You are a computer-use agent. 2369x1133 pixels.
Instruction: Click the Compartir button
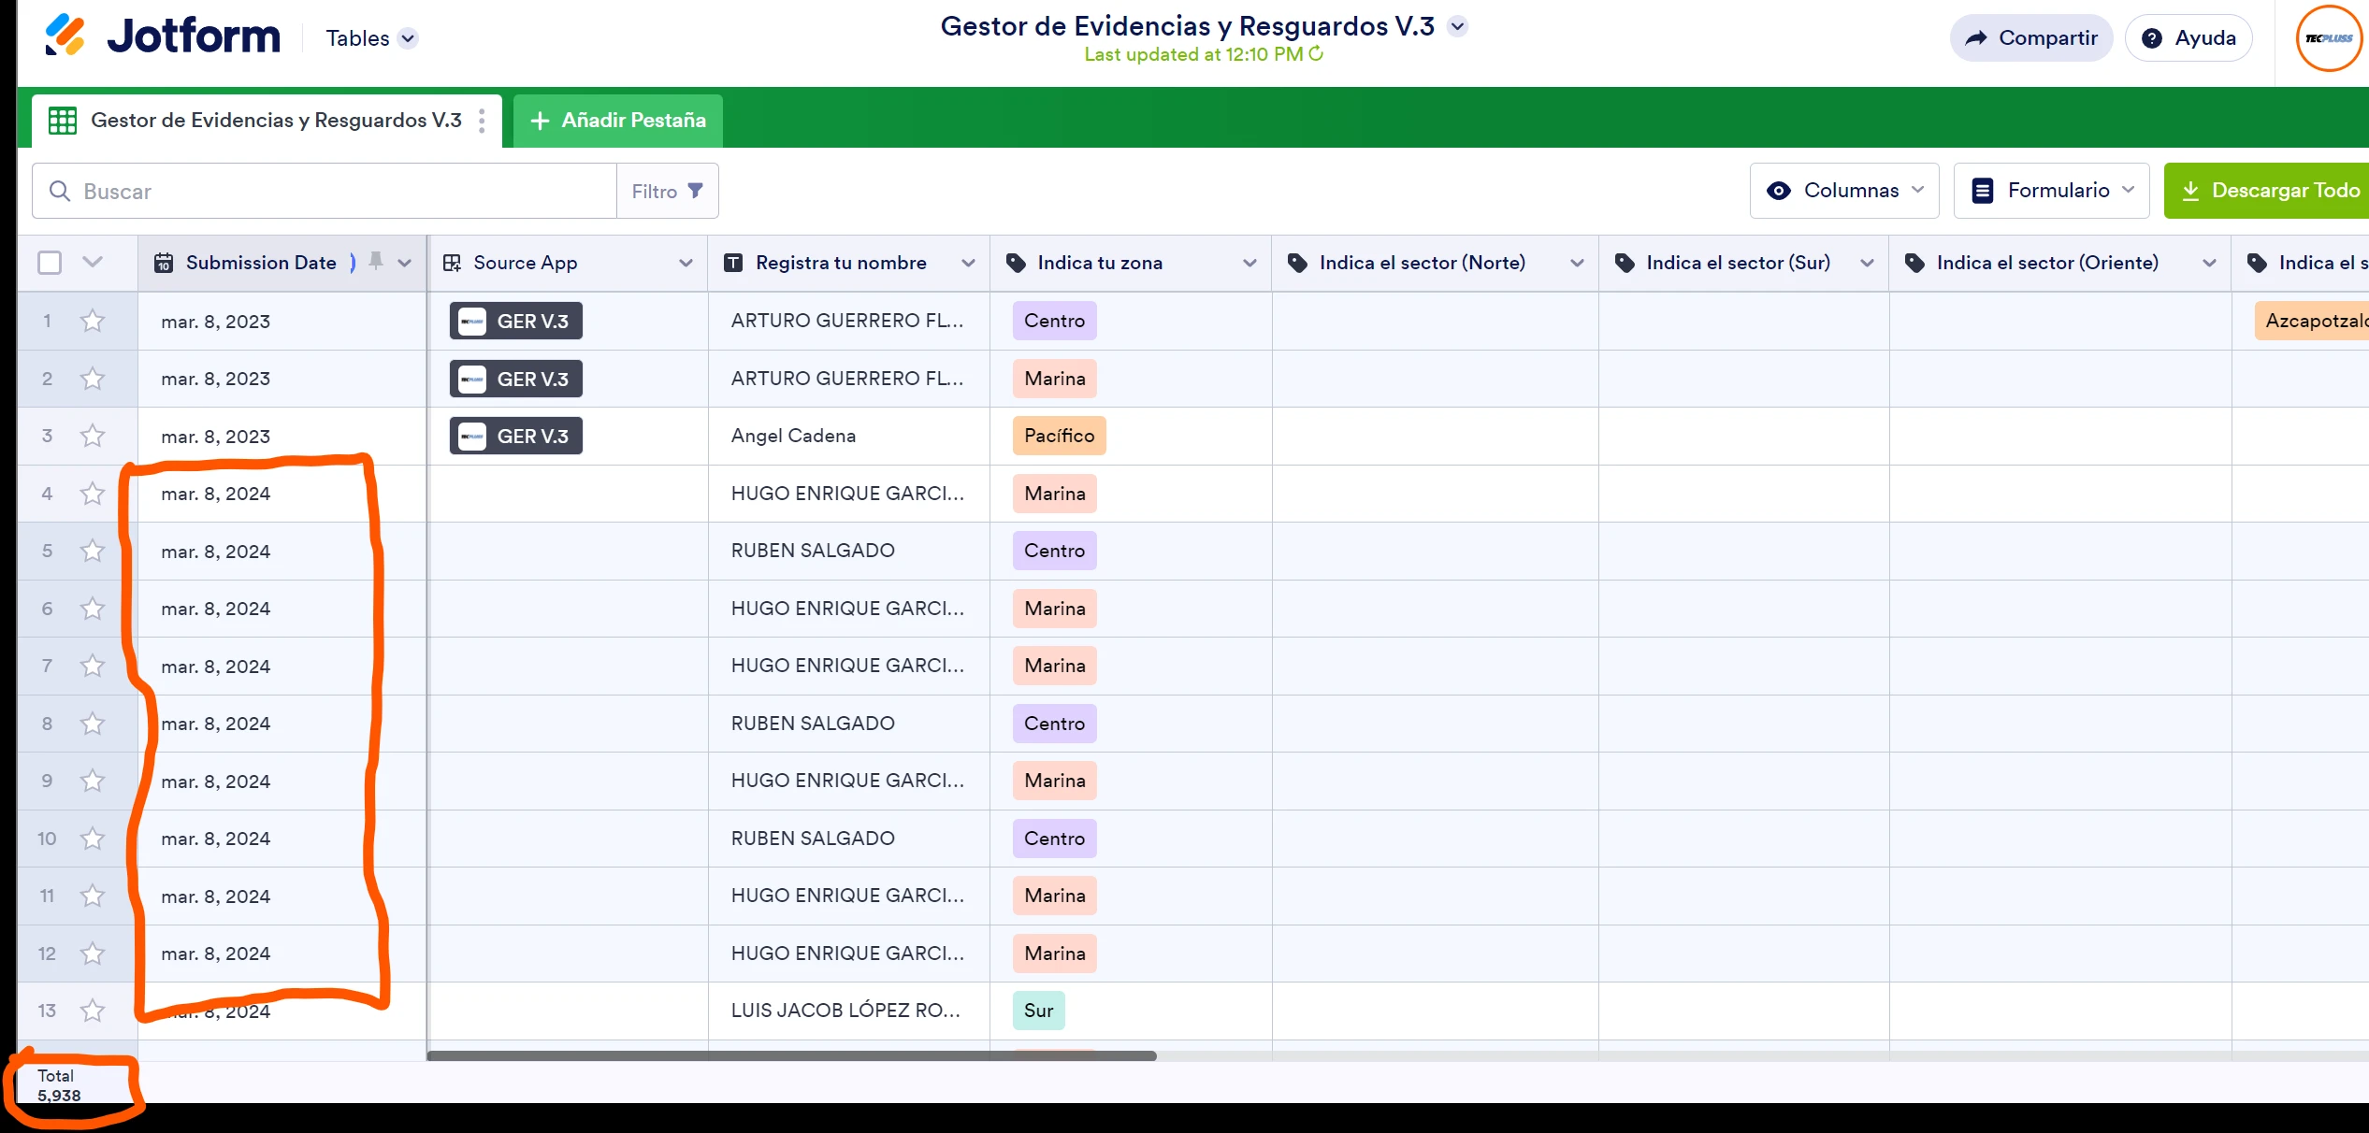(x=2030, y=37)
